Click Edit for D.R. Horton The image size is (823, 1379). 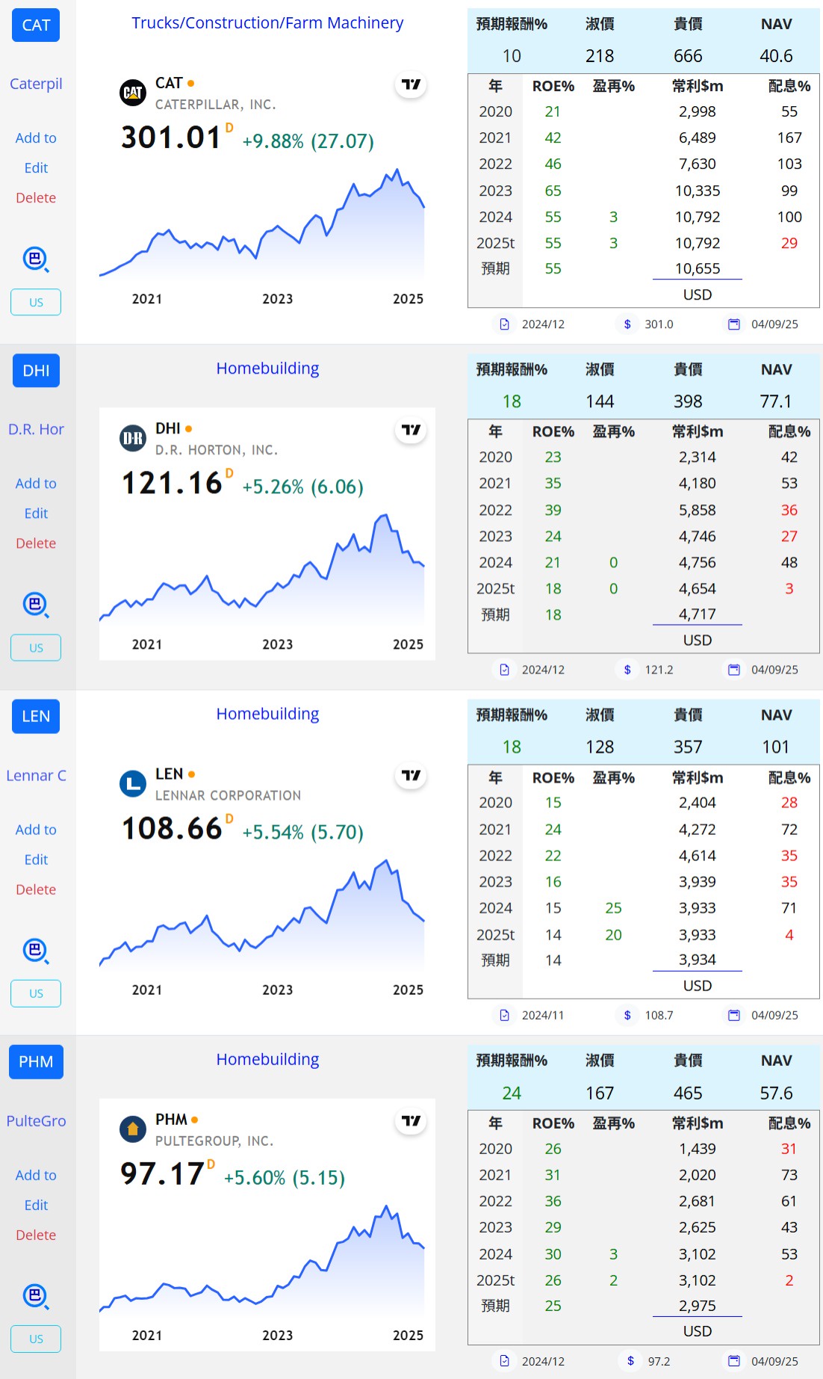[36, 513]
